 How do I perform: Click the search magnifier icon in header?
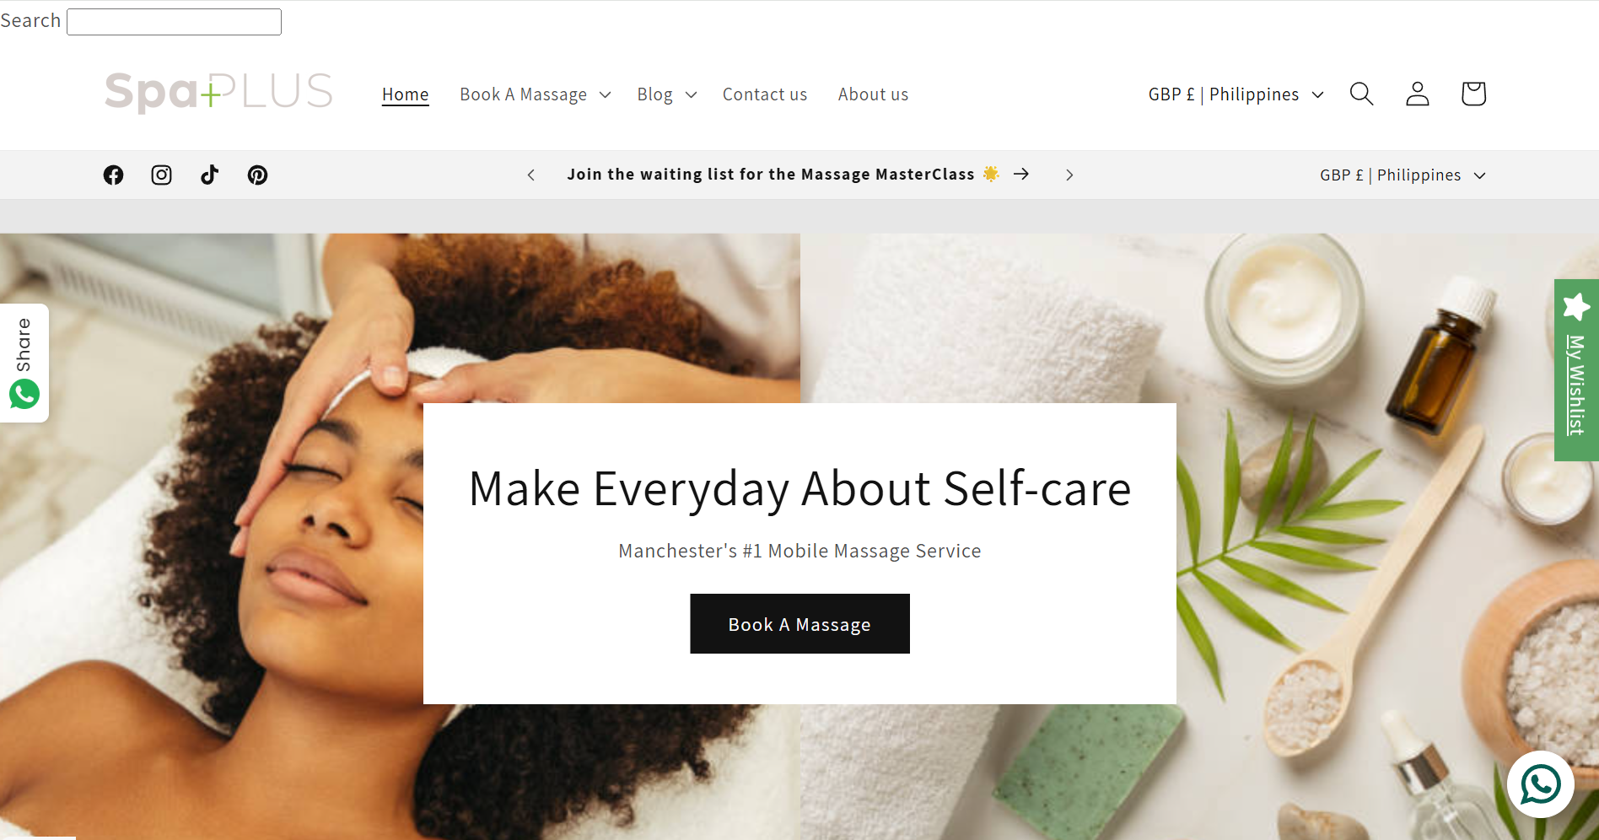[1361, 94]
